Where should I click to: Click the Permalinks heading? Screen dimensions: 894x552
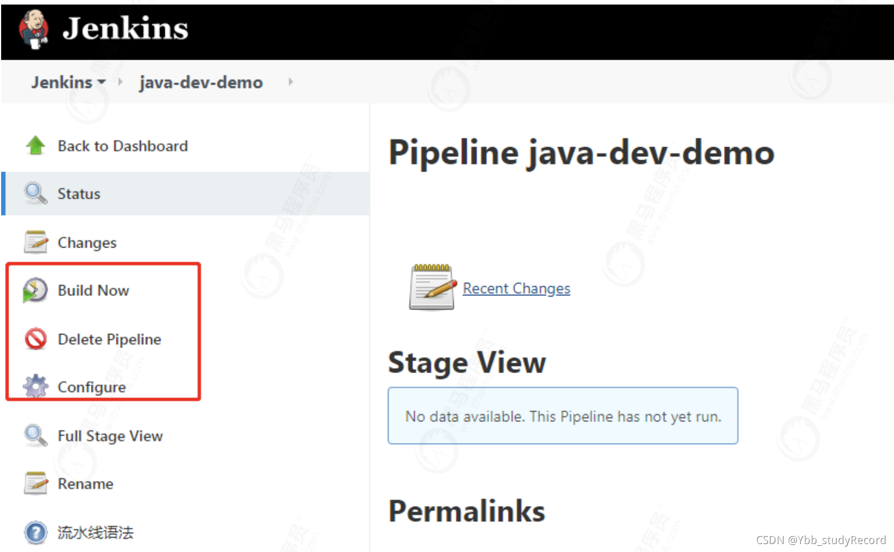coord(467,511)
